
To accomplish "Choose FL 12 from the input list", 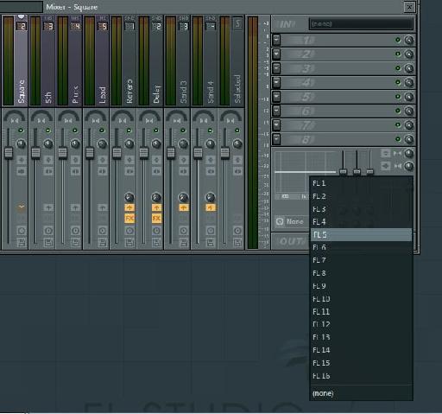I will tap(361, 324).
